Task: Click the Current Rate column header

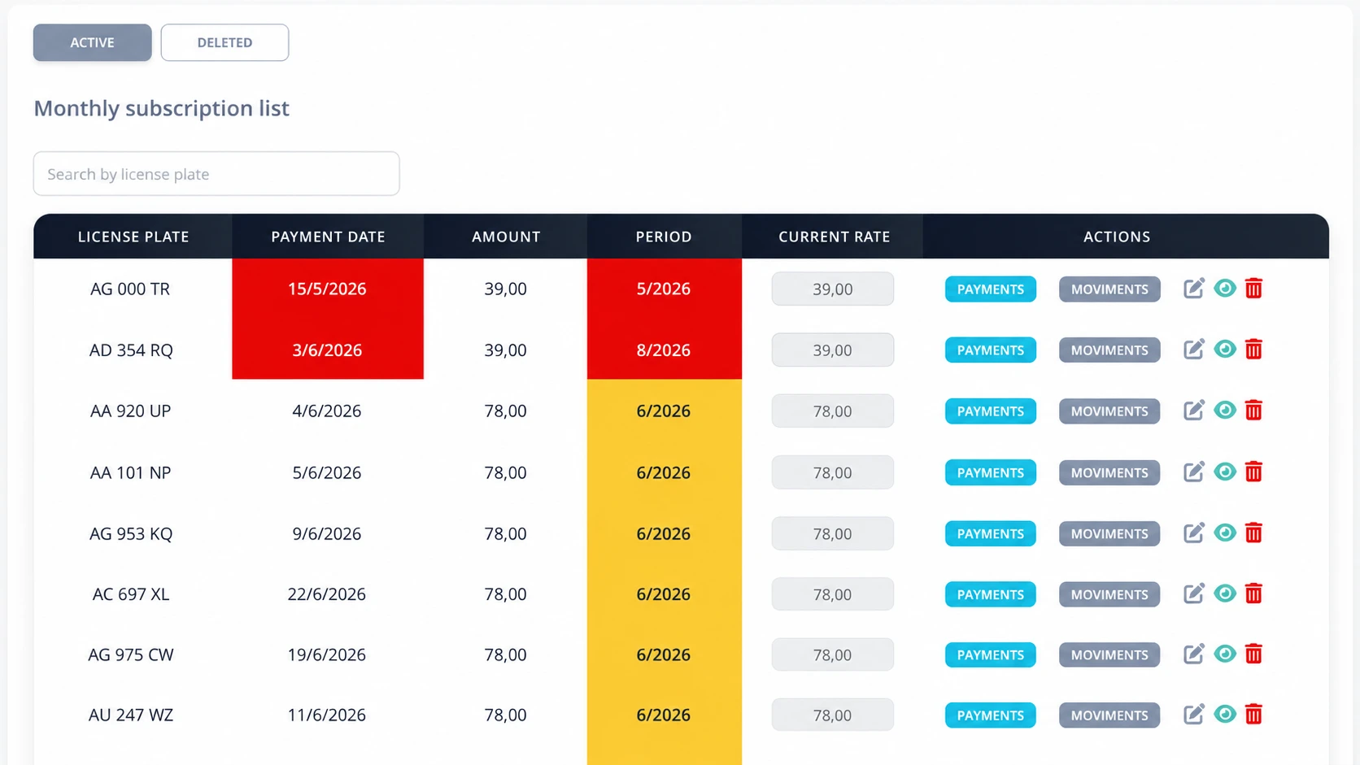Action: pyautogui.click(x=834, y=237)
